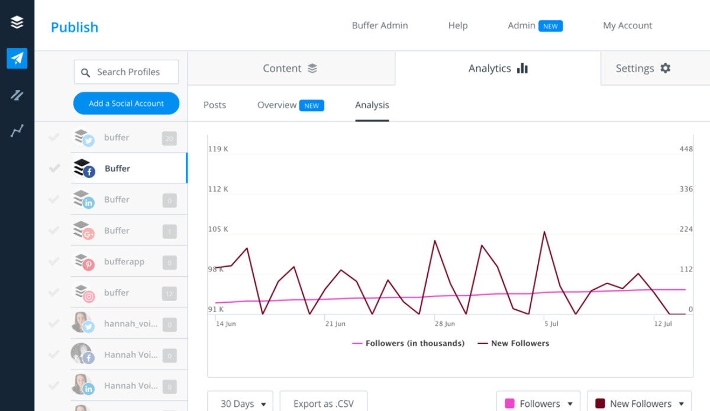Screen dimensions: 710x411
Task: Open the Analyze line-chart sidebar icon
Action: coord(17,131)
